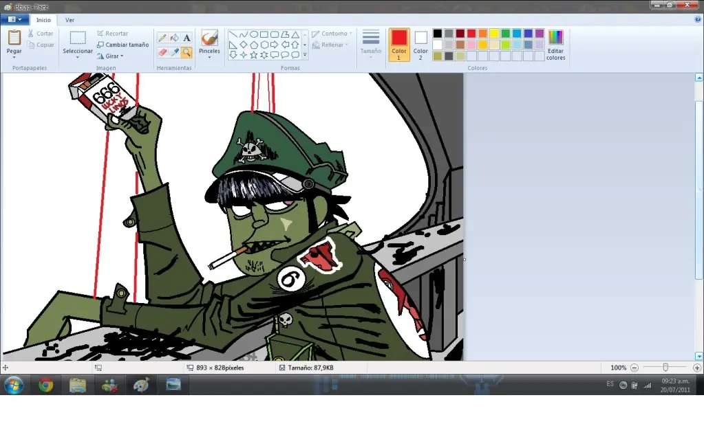Click the zoom out minus button
Image resolution: width=704 pixels, height=426 pixels.
634,368
